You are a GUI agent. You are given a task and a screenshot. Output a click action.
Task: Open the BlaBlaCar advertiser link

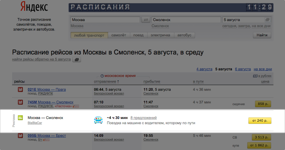(35, 123)
